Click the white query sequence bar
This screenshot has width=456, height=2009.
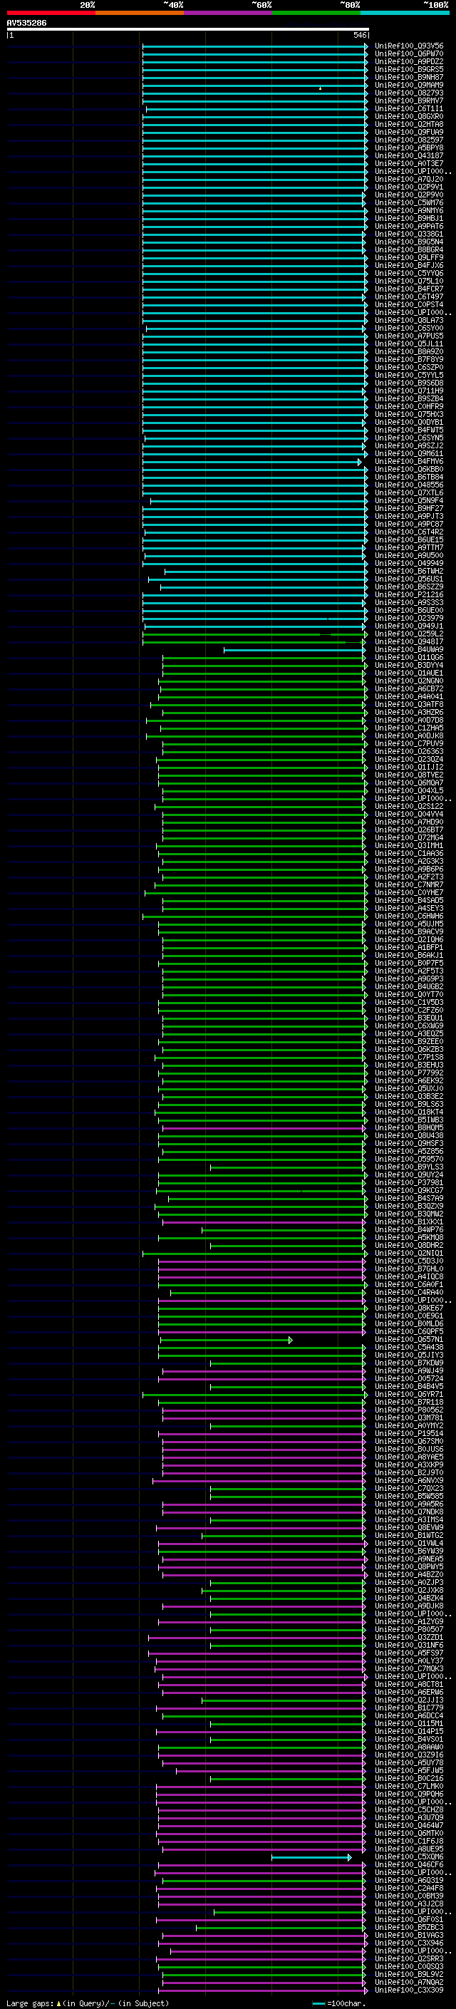(x=188, y=30)
